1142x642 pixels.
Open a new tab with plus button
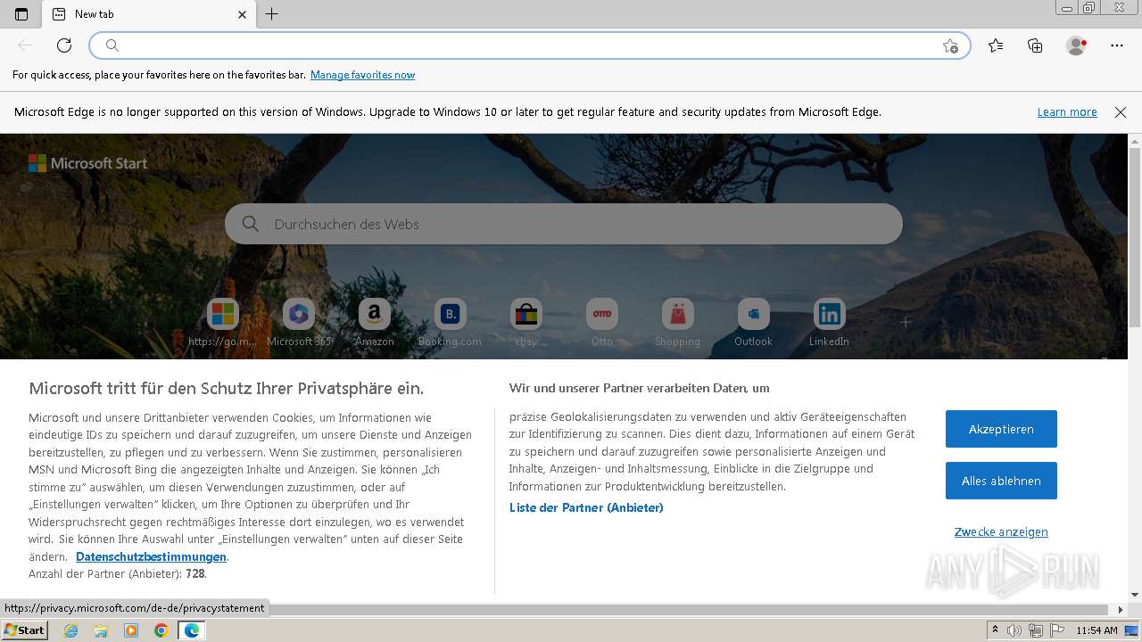pos(272,14)
